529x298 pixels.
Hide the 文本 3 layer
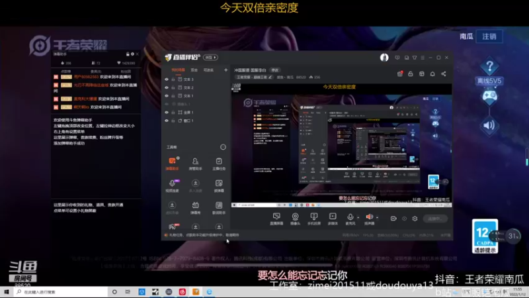(x=167, y=79)
